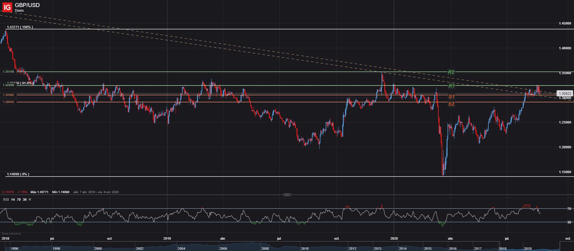Image resolution: width=574 pixels, height=251 pixels.
Task: Click the 1.35000 price axis label
Action: click(565, 73)
